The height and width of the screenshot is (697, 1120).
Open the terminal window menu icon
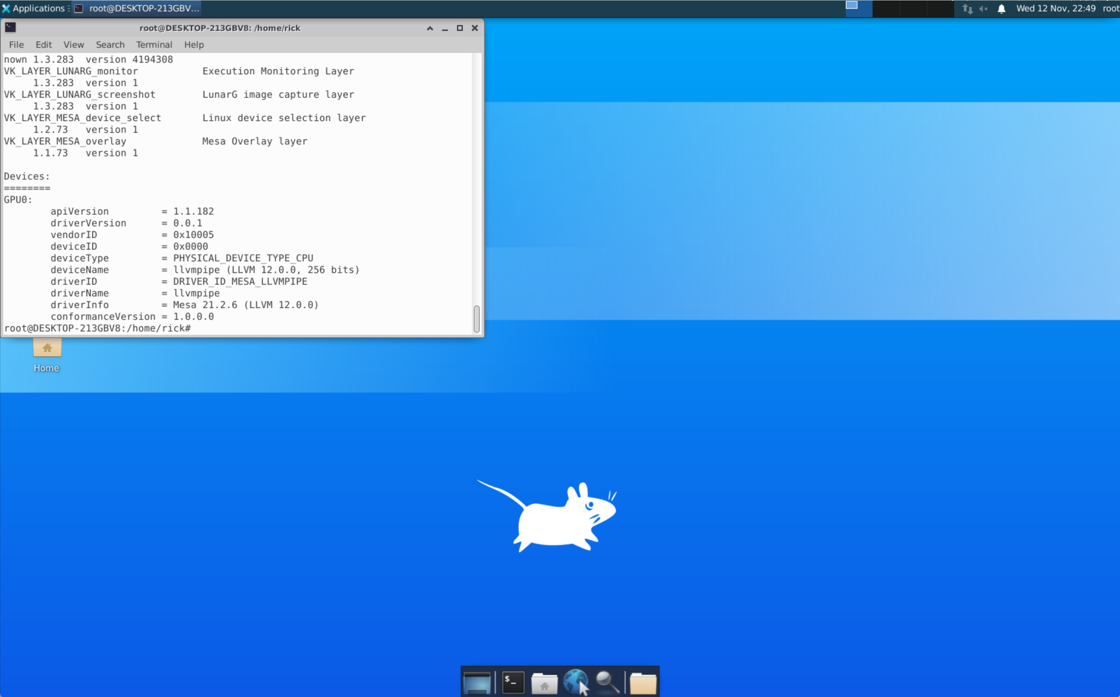click(11, 28)
